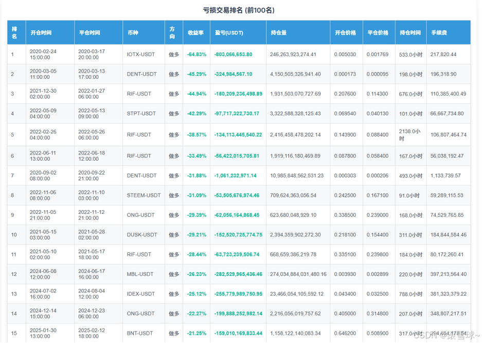Image resolution: width=482 pixels, height=343 pixels.
Task: Click the 排名 column header
Action: 16,32
